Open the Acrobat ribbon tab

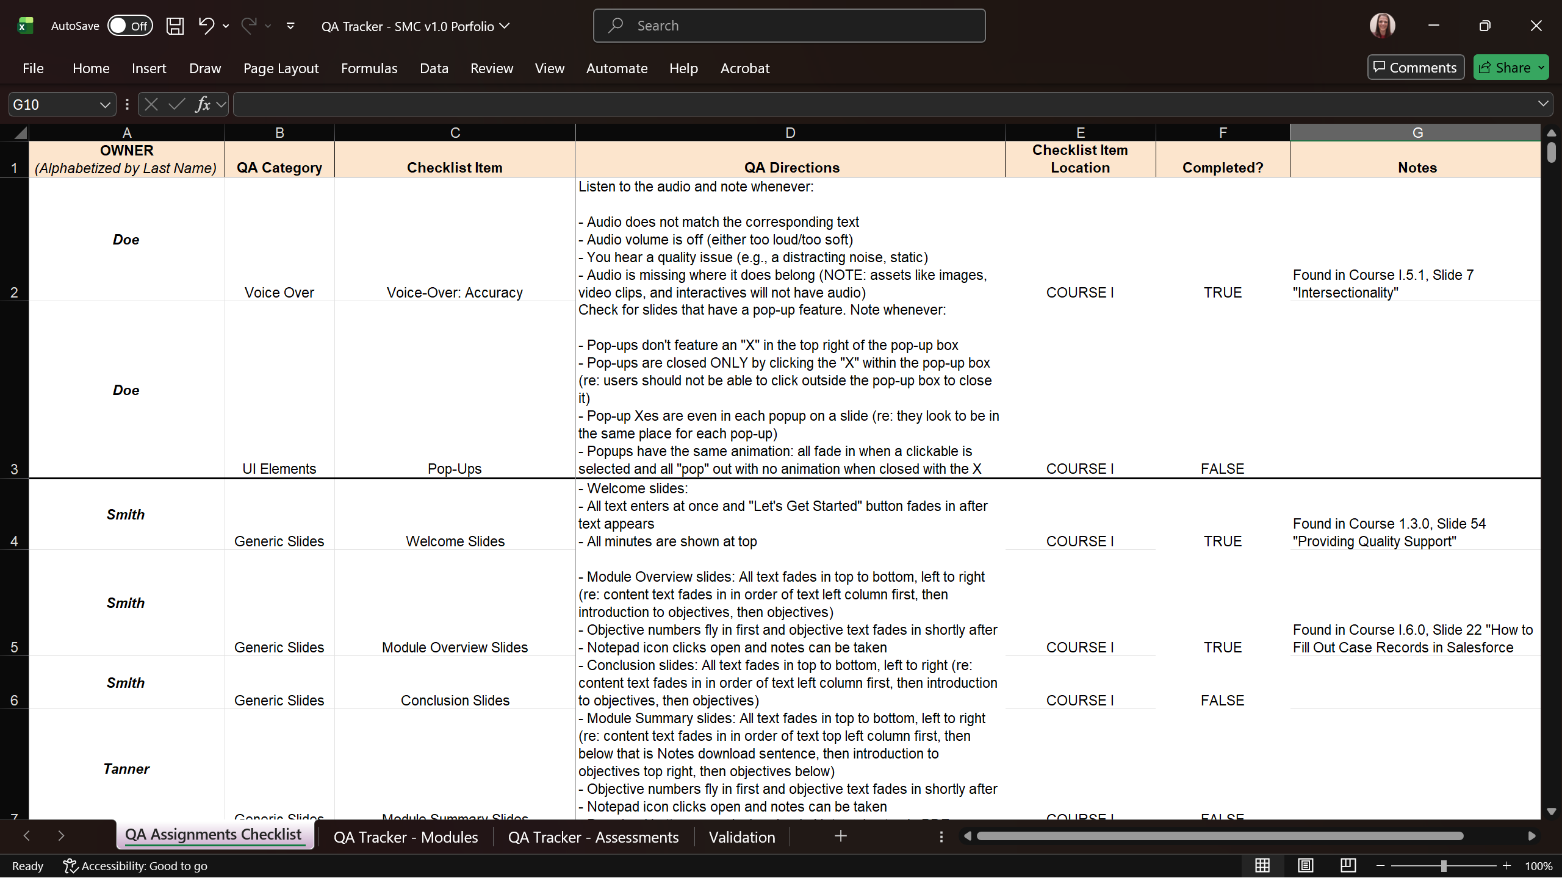tap(745, 68)
